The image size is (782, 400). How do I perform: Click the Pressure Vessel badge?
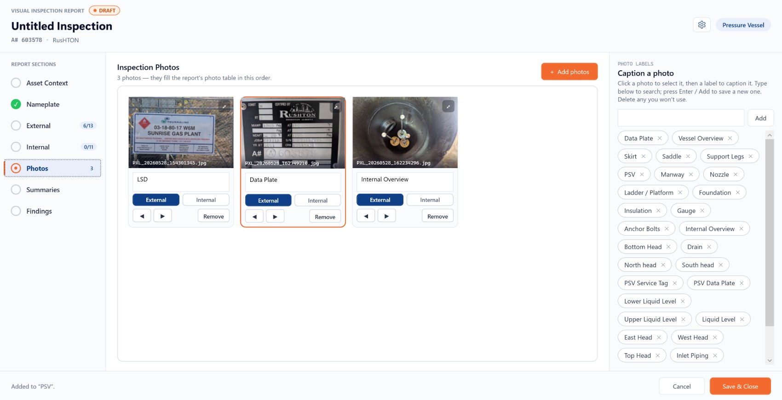(743, 25)
